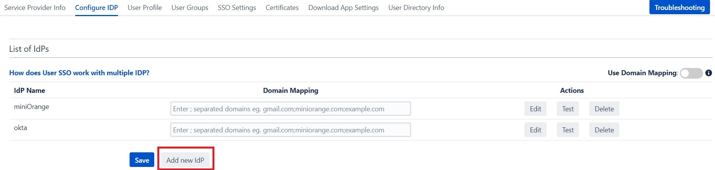Switch to the User Profile tab
The height and width of the screenshot is (170, 715).
pyautogui.click(x=145, y=8)
